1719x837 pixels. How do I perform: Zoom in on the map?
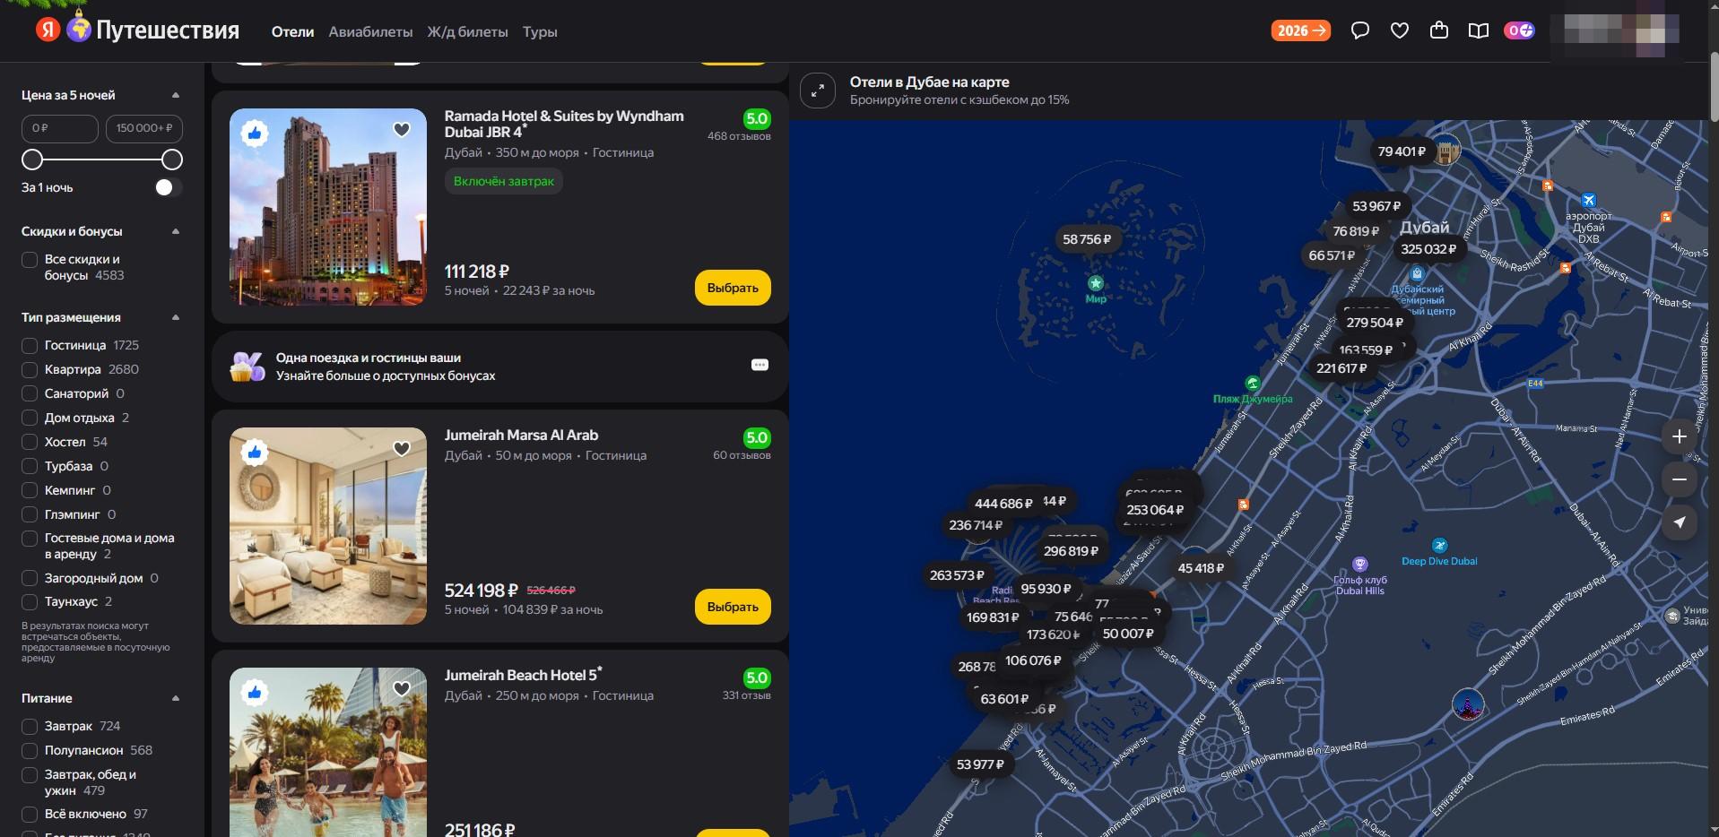[1679, 436]
